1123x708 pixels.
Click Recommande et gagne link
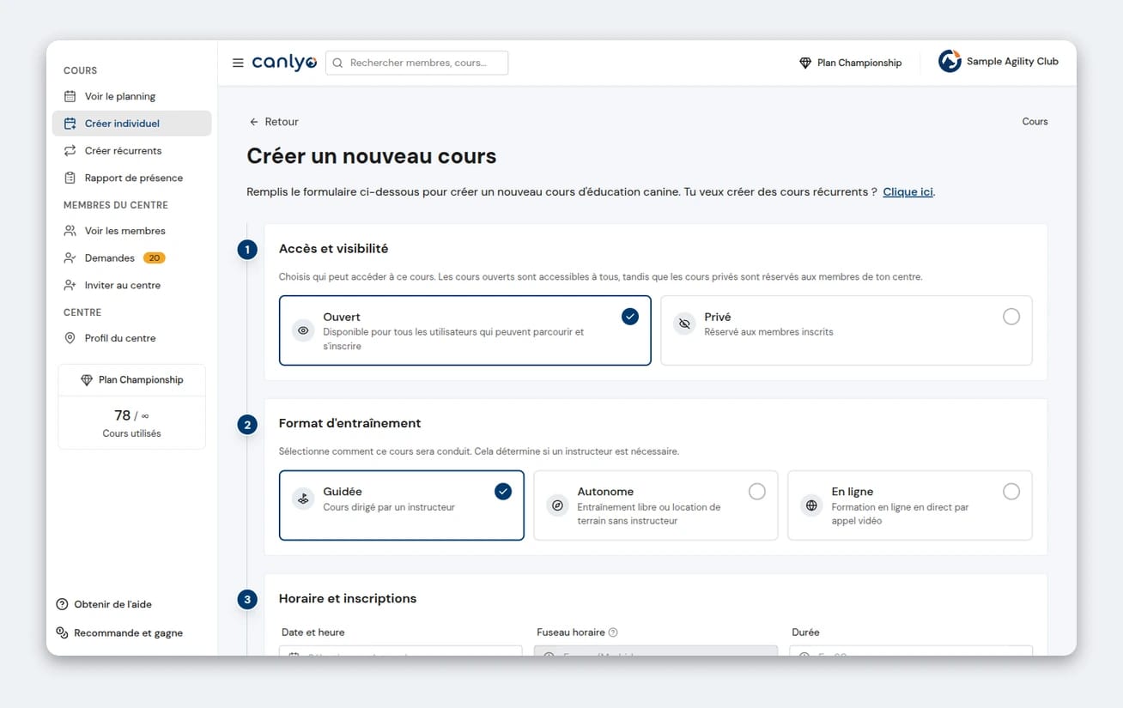tap(119, 632)
